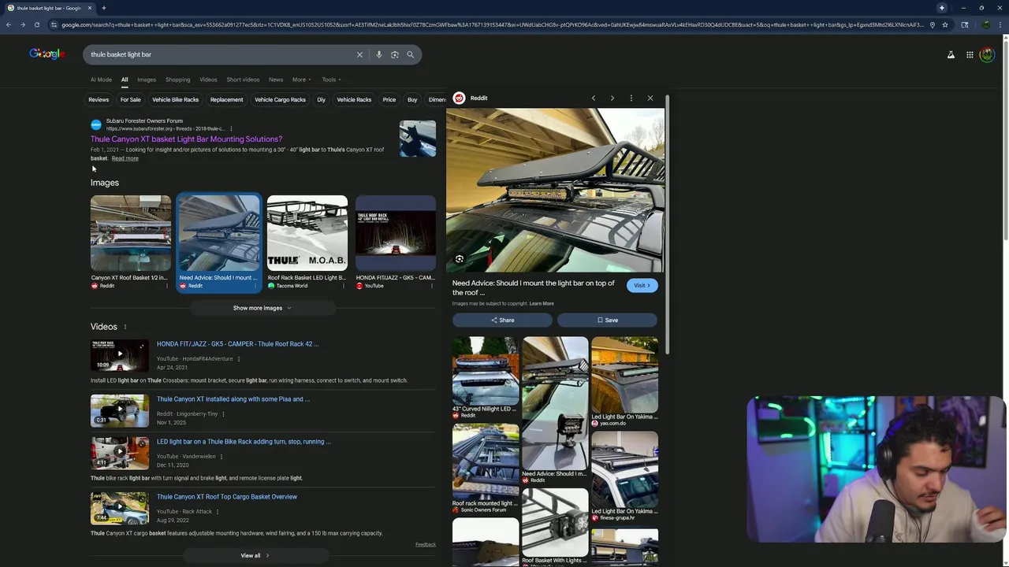The image size is (1009, 567).
Task: Click into the search query field
Action: pos(221,54)
